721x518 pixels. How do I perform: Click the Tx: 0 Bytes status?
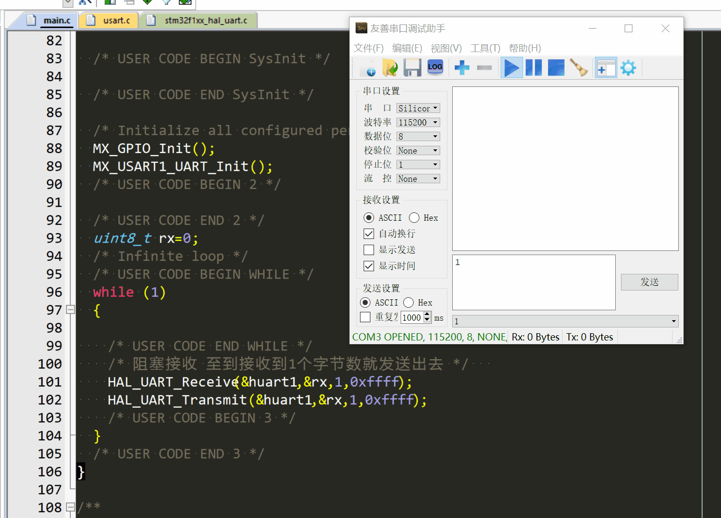[590, 337]
